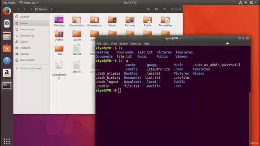
Task: Click '.sudo_as_admin_successful' in terminal output
Action: point(217,65)
